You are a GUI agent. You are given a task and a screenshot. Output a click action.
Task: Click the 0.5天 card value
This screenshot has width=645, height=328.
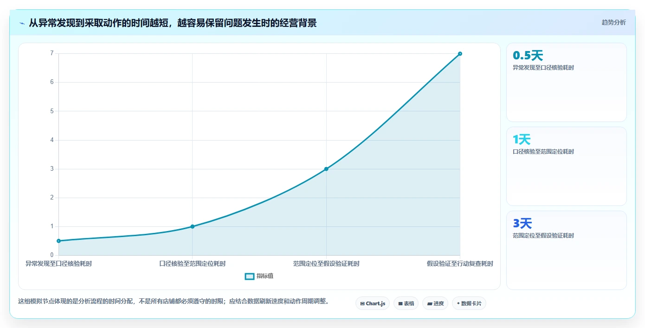528,56
